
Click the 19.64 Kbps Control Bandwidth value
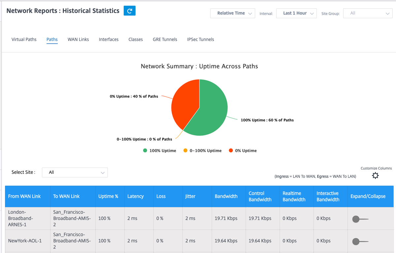coord(260,241)
